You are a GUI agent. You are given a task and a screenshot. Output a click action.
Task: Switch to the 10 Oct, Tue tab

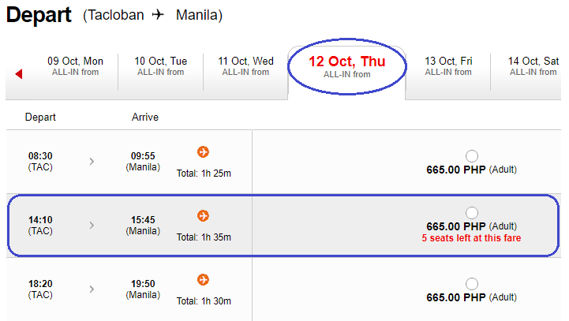tap(160, 66)
